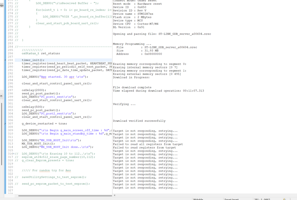Click the Writable status bar entry
This screenshot has height=200, width=297.
198,199
